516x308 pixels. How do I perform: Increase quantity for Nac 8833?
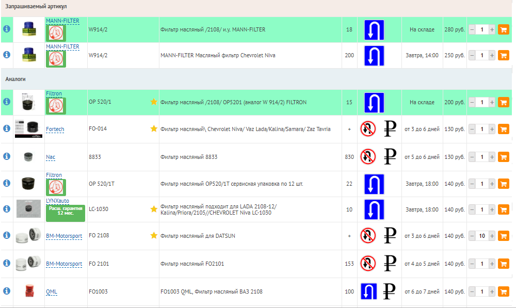coord(492,157)
